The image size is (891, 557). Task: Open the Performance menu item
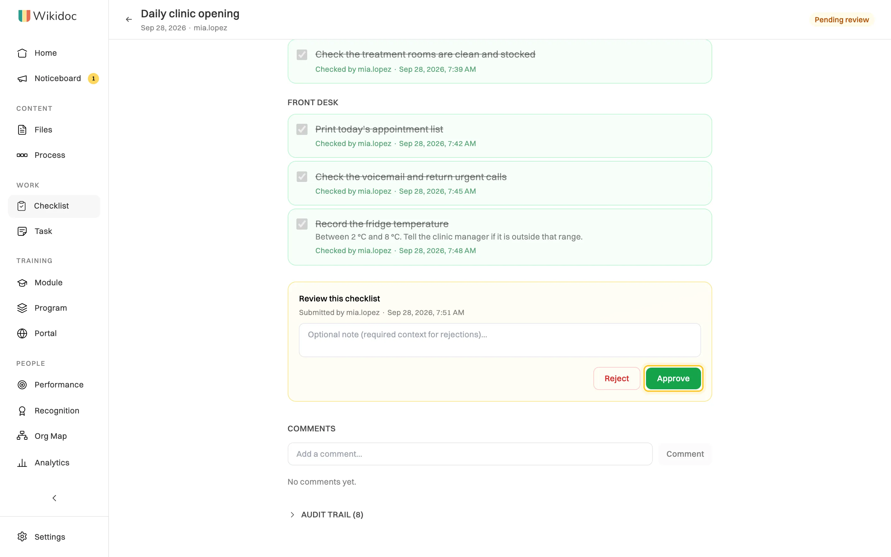[54, 385]
